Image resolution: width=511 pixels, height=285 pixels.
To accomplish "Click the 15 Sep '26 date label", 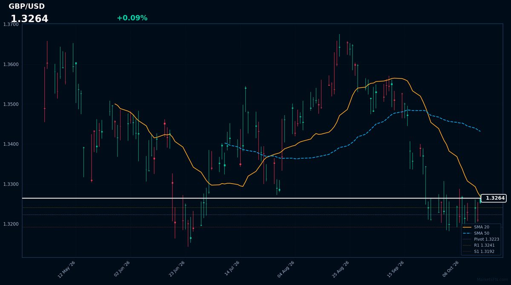I will tap(395, 269).
